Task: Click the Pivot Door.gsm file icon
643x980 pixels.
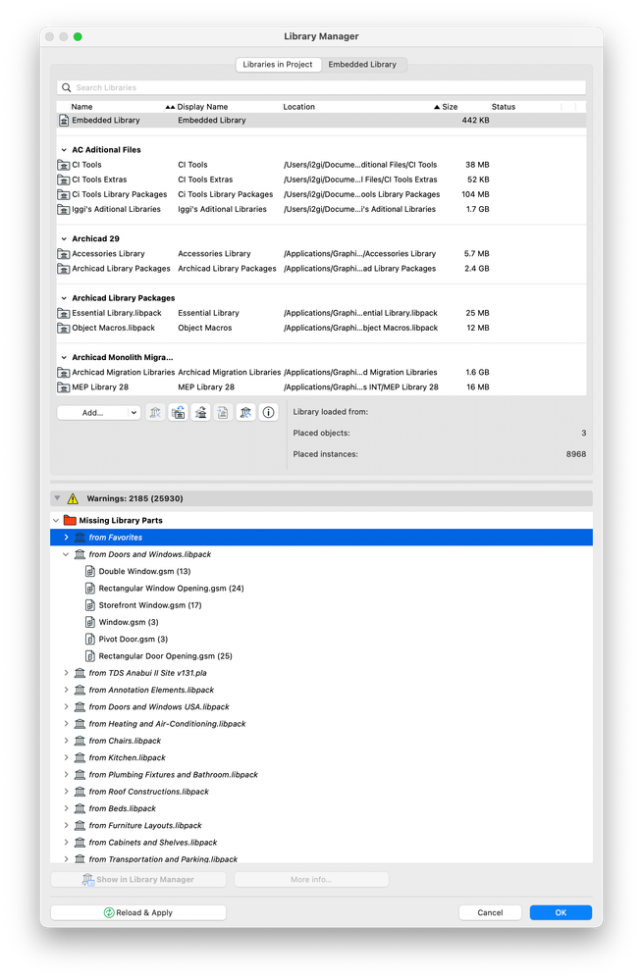Action: pyautogui.click(x=89, y=639)
